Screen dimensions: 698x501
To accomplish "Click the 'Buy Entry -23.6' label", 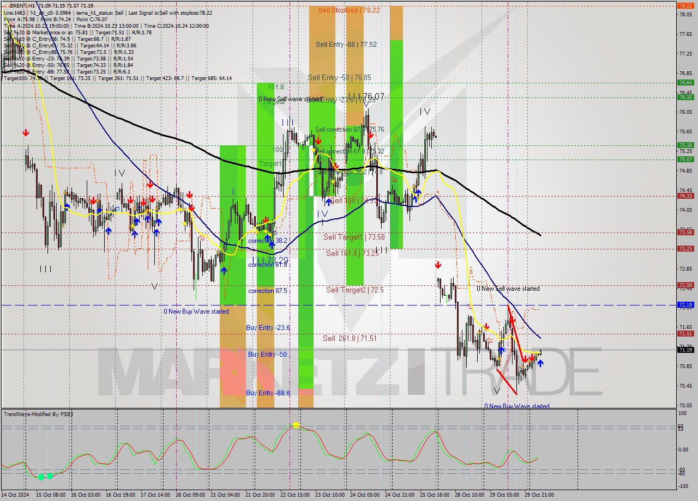I will [x=268, y=328].
